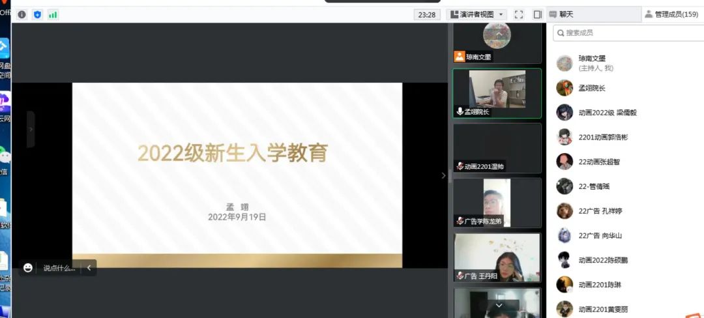Open the meeting info icon
This screenshot has height=318, width=704.
(22, 15)
